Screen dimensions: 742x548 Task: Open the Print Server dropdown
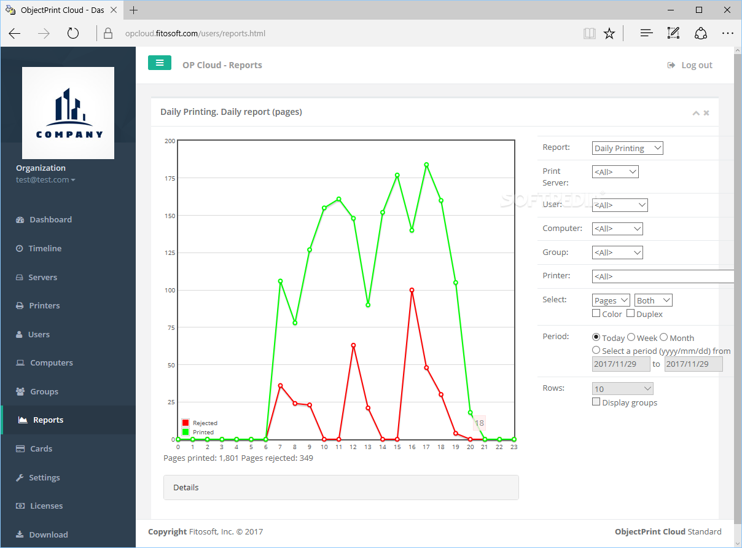615,172
